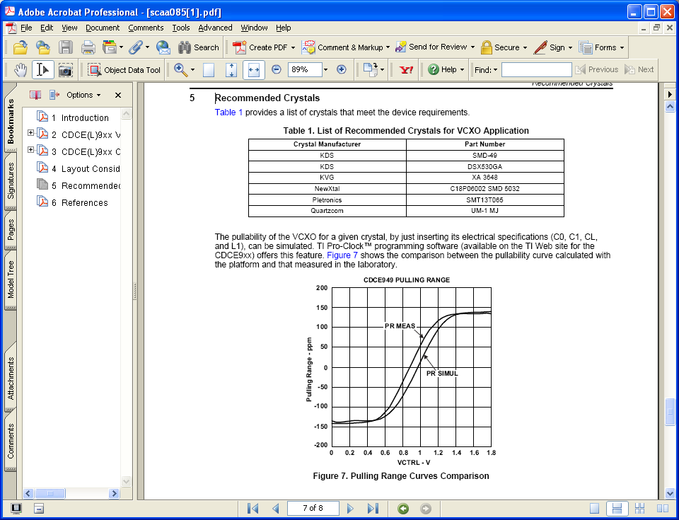Switch to the Signatures tab
679x520 pixels.
click(x=11, y=180)
